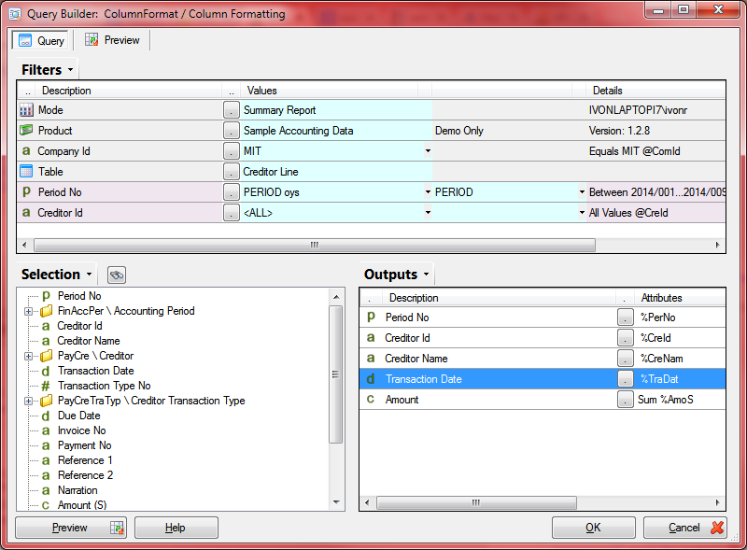Click the ellipsis button in Mode row
This screenshot has width=747, height=550.
coord(231,110)
